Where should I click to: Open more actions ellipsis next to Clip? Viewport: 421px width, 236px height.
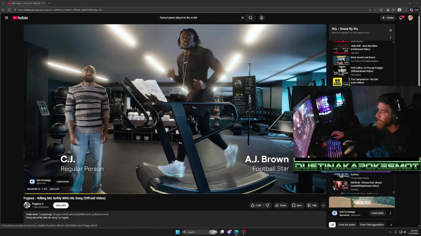[323, 206]
